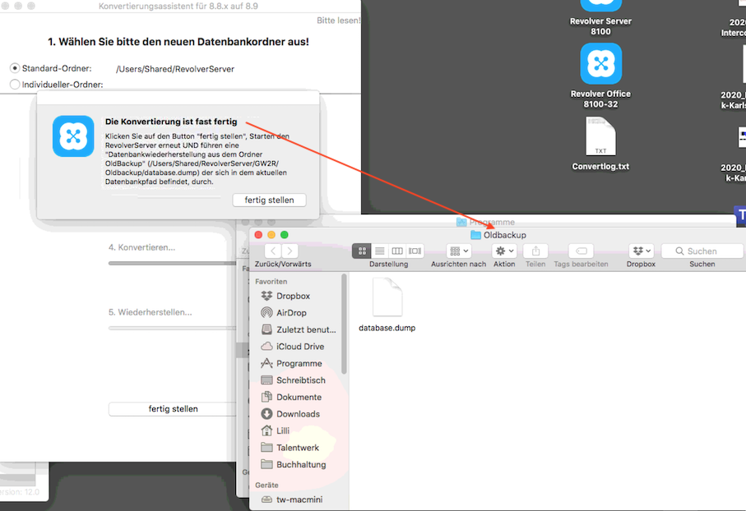
Task: Expand the Dropbox toolbar dropdown
Action: coord(641,251)
